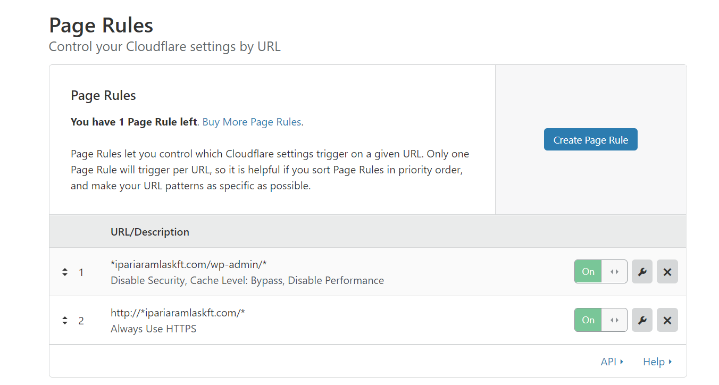Image resolution: width=719 pixels, height=385 pixels.
Task: Click the URL/Description column header
Action: coord(149,232)
